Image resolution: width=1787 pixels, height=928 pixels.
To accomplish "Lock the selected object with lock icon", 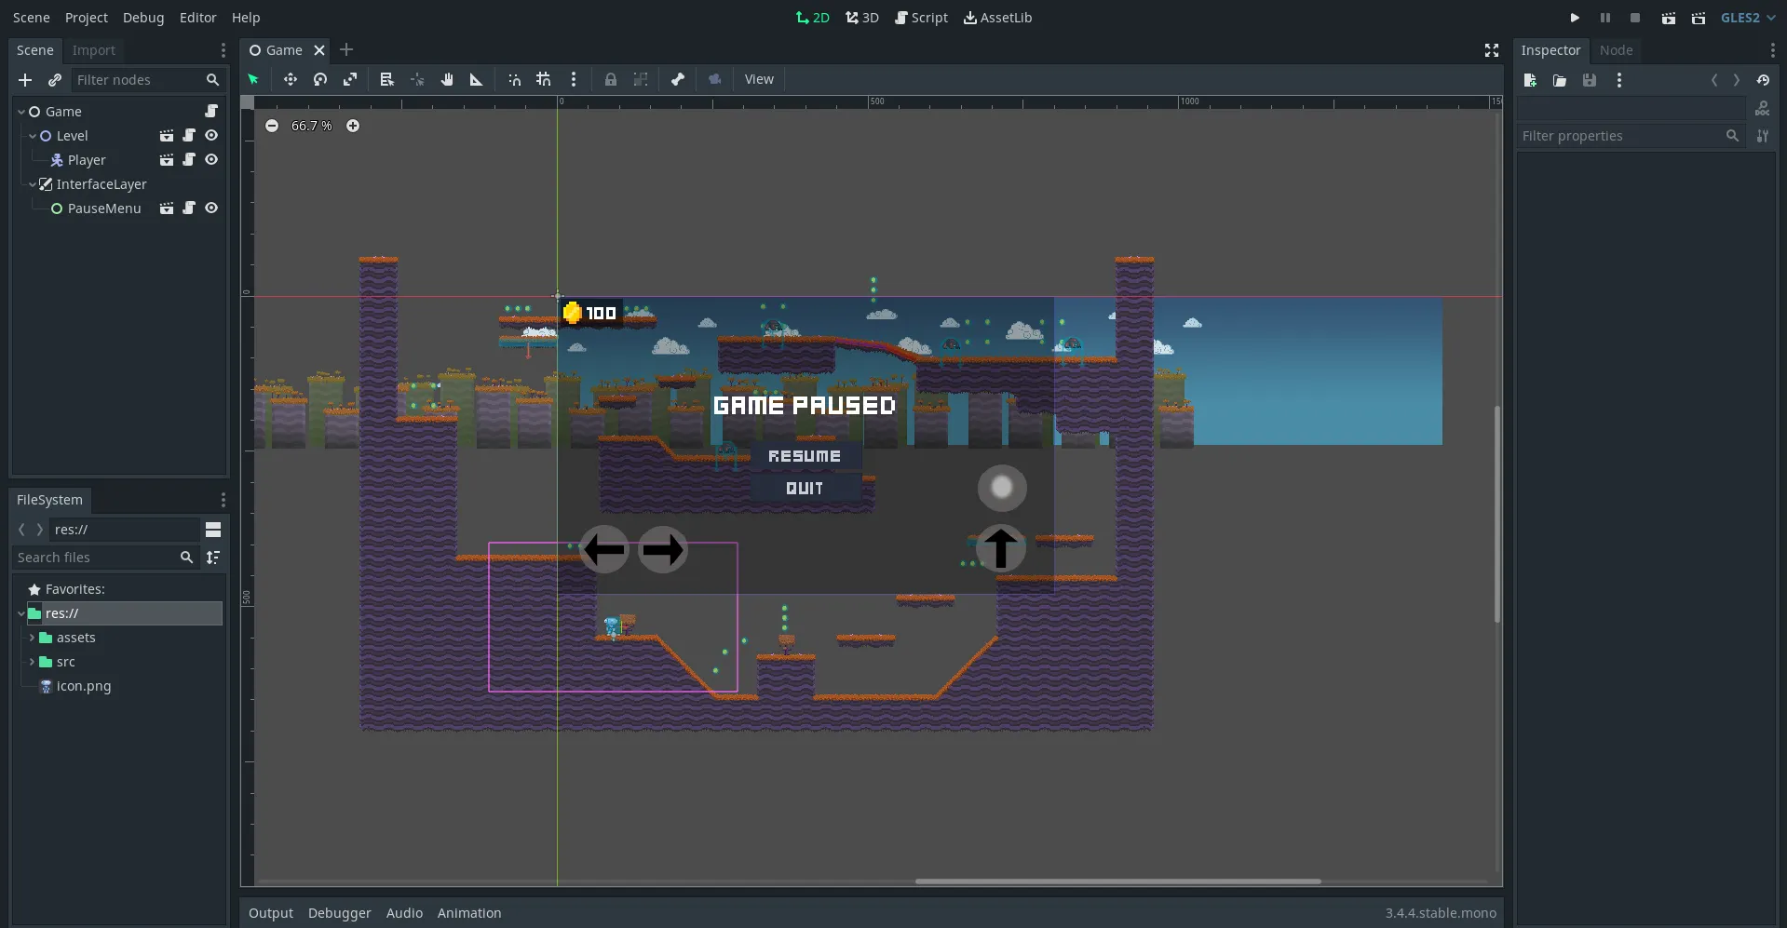I will [x=611, y=79].
